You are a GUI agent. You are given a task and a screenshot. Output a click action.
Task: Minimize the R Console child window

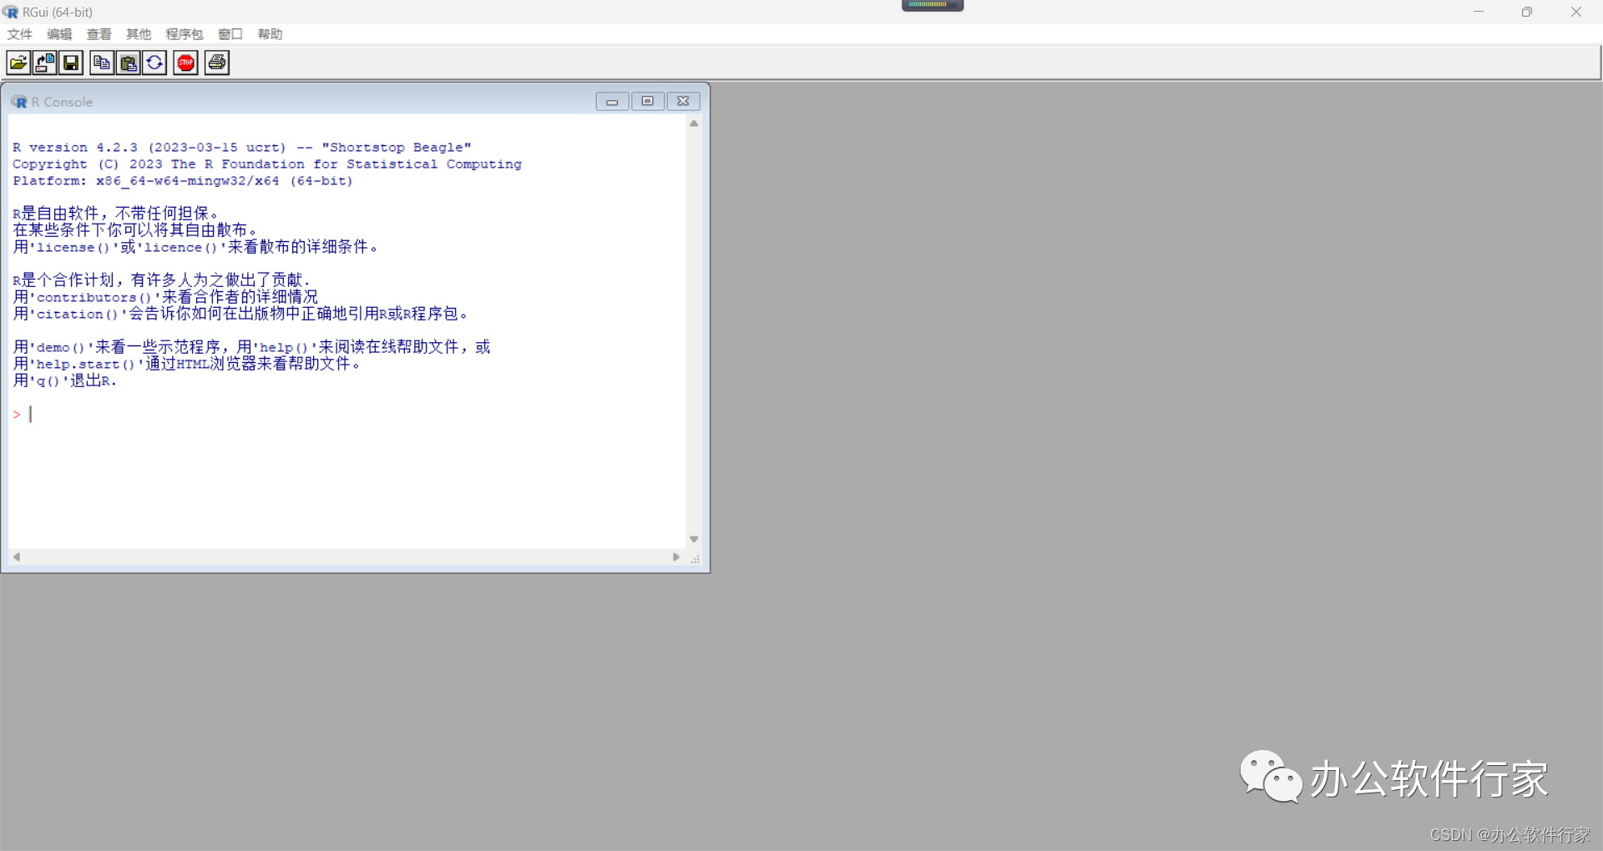[612, 102]
